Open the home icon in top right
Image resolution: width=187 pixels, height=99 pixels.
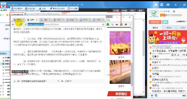156,5
